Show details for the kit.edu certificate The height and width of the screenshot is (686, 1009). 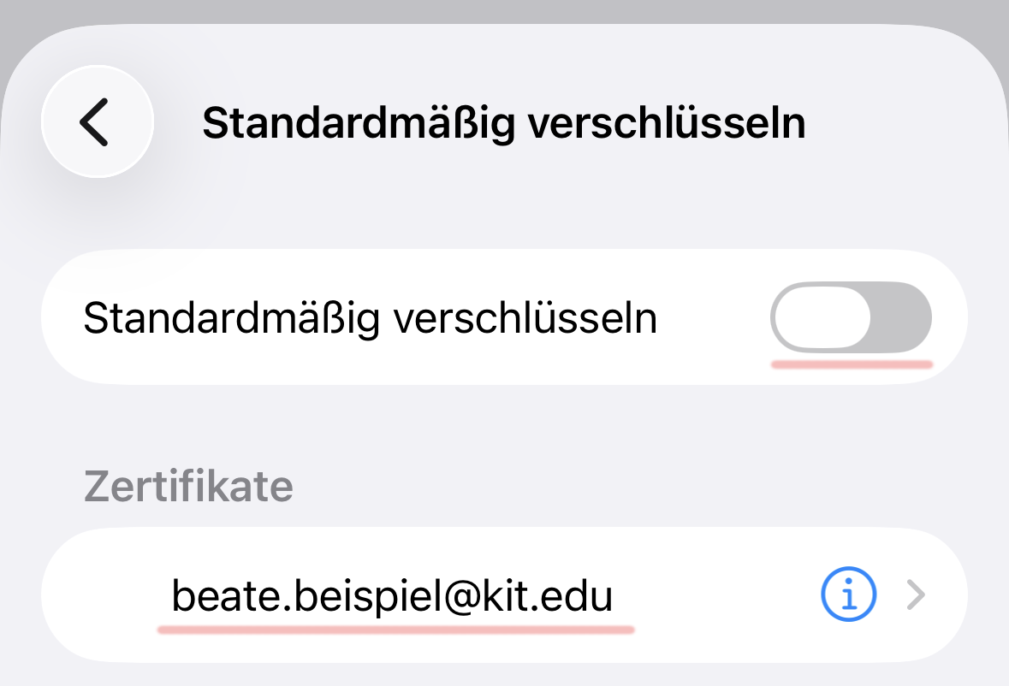pos(848,594)
